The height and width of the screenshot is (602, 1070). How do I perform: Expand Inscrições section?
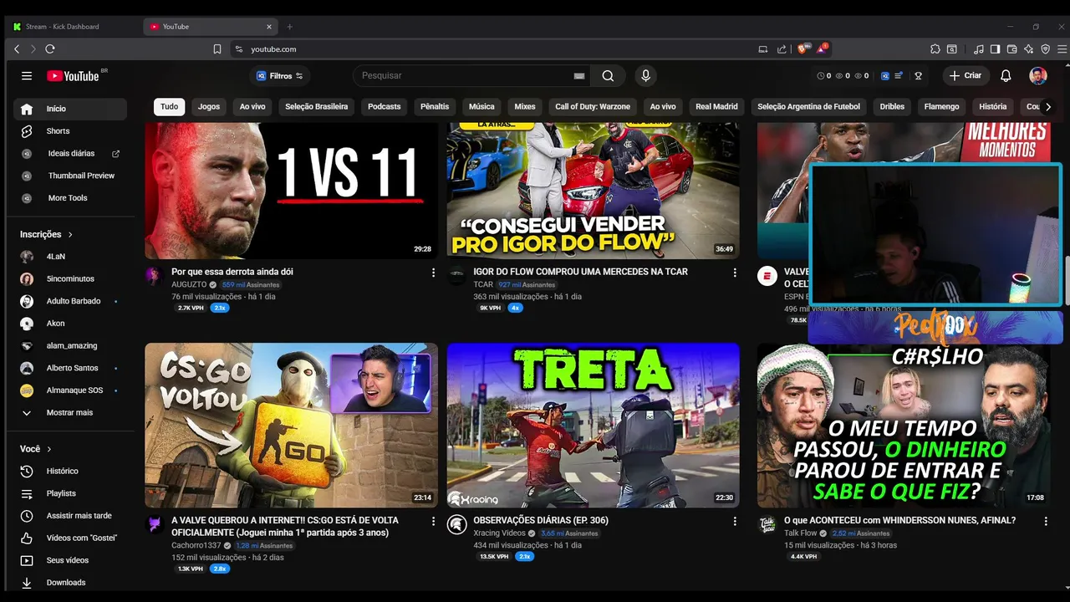pos(47,235)
